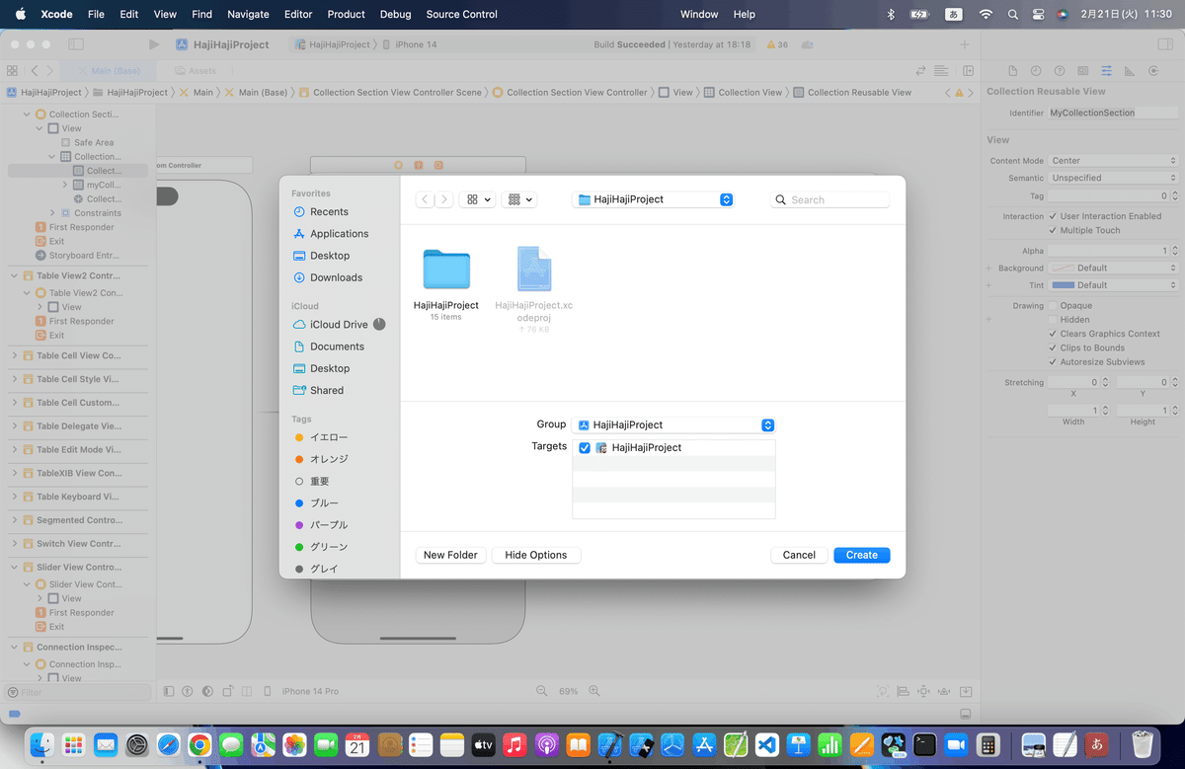Go forward with the dialog's forward arrow
The height and width of the screenshot is (769, 1185).
pos(444,199)
